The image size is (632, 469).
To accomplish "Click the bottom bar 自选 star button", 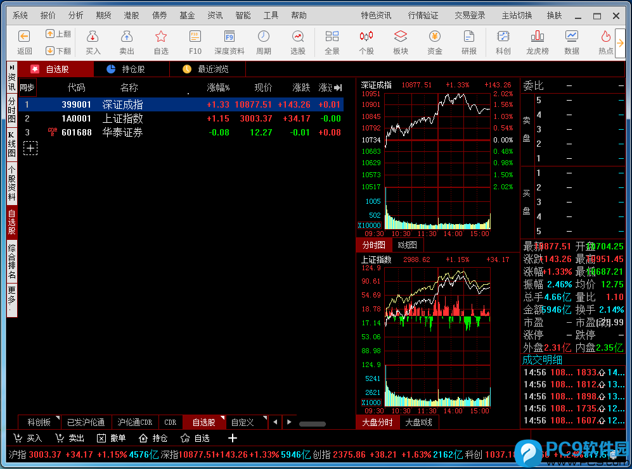I will (x=195, y=438).
